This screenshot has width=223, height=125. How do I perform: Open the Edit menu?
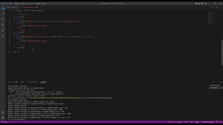(10, 3)
